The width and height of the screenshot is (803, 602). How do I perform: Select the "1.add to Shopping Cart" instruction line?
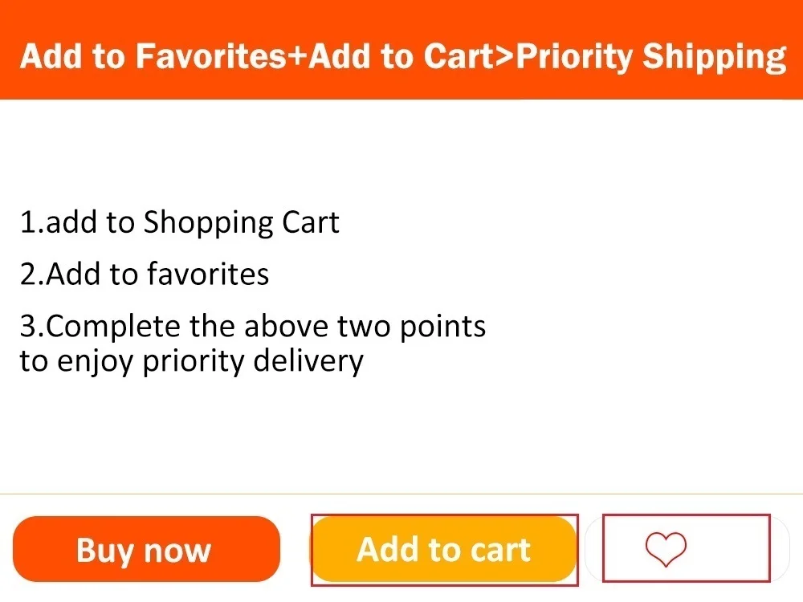(x=180, y=222)
